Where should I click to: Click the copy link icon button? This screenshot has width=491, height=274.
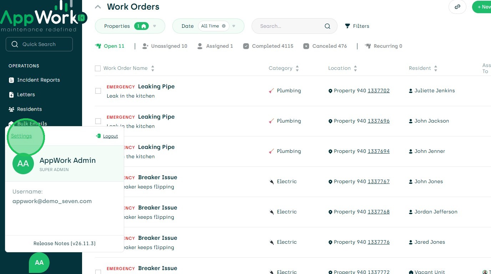pyautogui.click(x=457, y=7)
